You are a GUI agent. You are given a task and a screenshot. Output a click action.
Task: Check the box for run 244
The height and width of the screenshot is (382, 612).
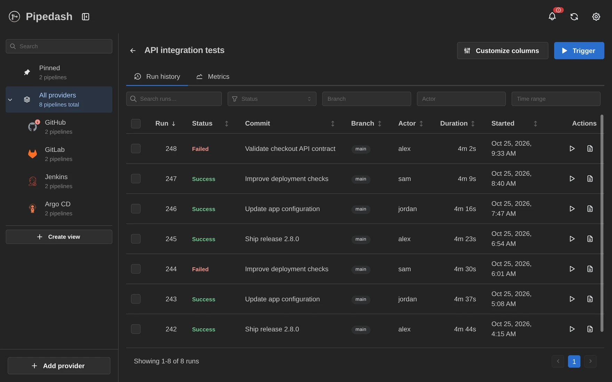pyautogui.click(x=136, y=269)
